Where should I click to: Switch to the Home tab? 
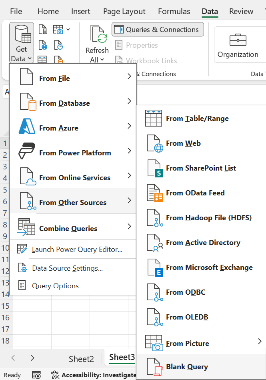click(48, 11)
